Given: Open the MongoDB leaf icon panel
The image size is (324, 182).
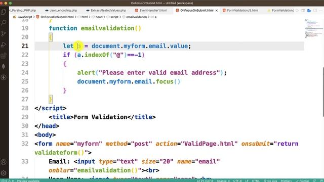Looking at the screenshot, I should [x=4, y=66].
